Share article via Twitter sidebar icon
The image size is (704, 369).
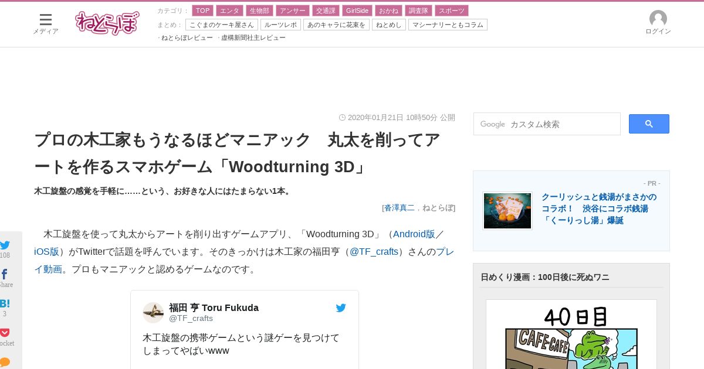pos(5,245)
